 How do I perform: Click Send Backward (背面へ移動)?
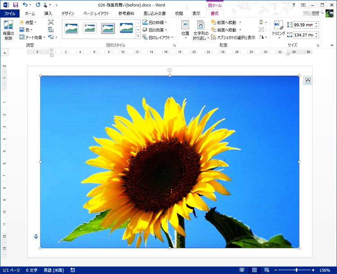point(224,30)
